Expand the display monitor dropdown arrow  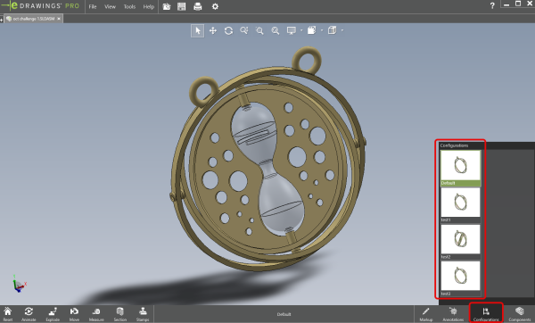coord(301,30)
